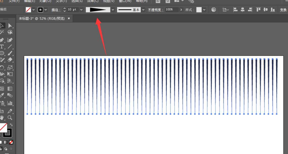Image resolution: width=288 pixels, height=154 pixels.
Task: Expand the stroke weight dropdown
Action: [x=82, y=10]
